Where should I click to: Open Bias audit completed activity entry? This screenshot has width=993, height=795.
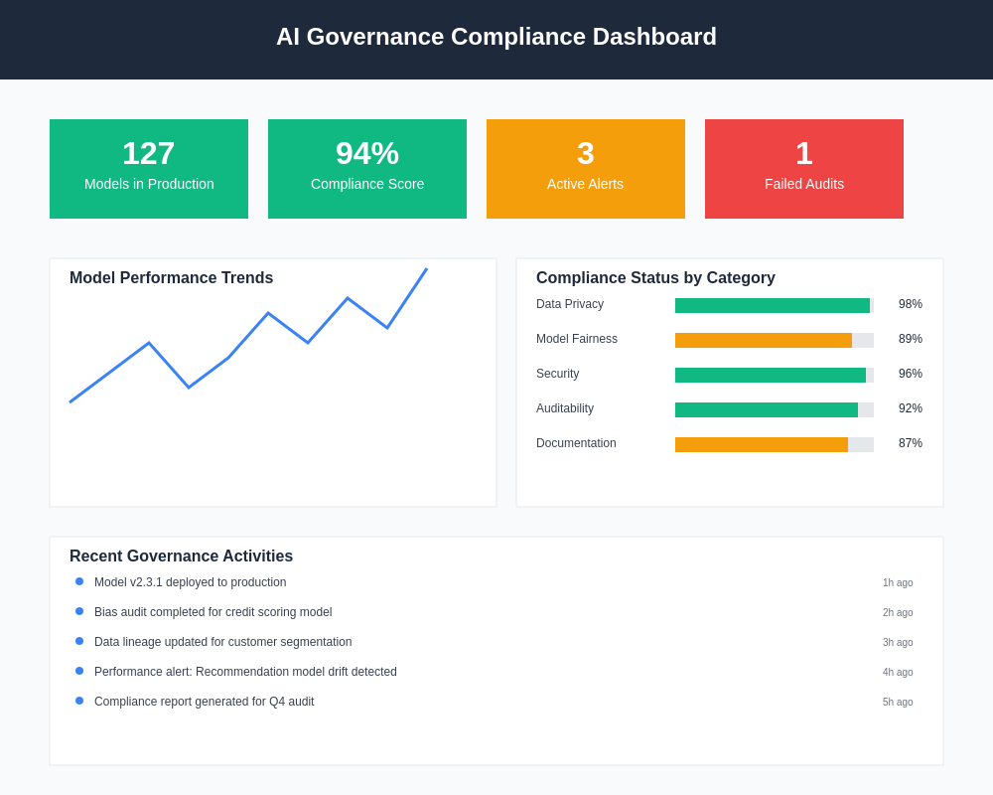click(x=213, y=612)
